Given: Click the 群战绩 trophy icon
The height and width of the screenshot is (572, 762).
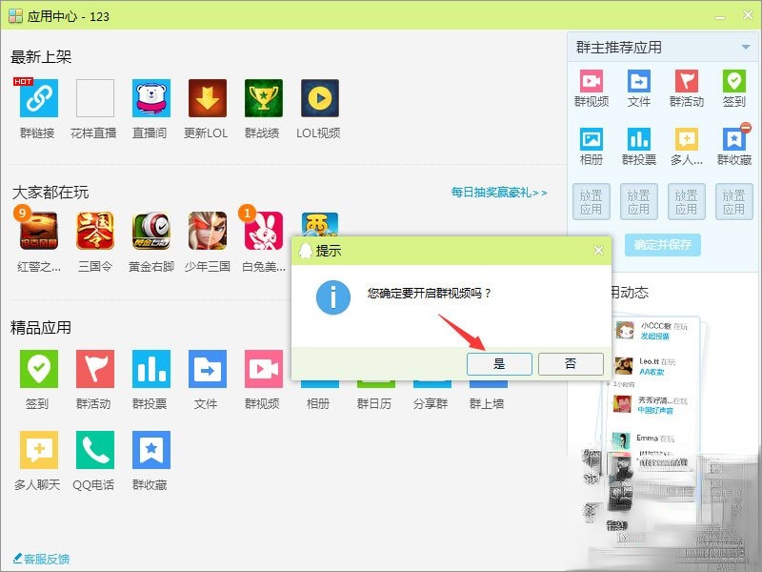Looking at the screenshot, I should [x=263, y=98].
